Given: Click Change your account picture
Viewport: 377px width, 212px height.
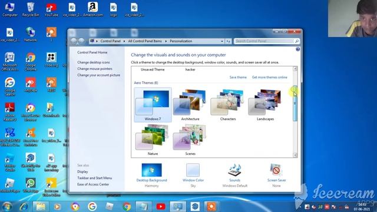Looking at the screenshot, I should [x=98, y=75].
